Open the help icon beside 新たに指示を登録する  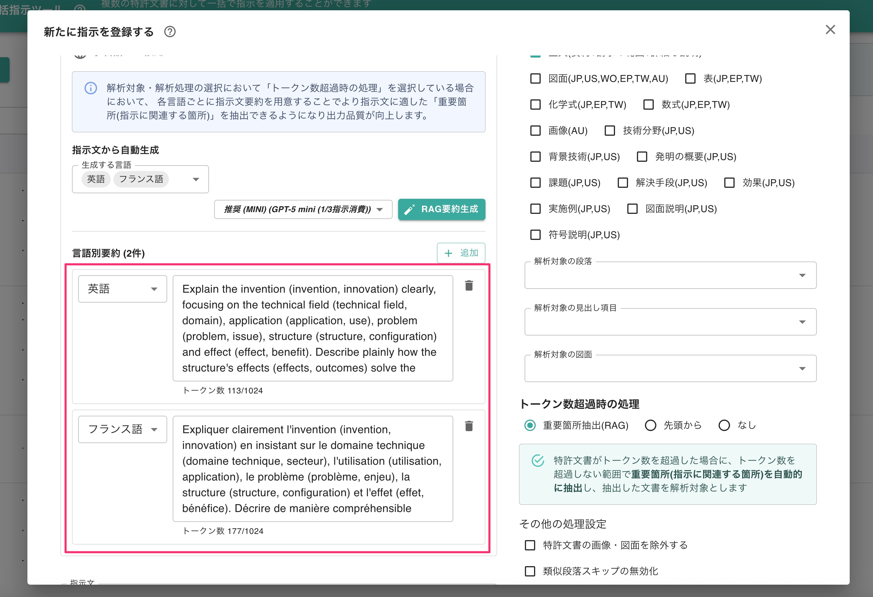point(170,32)
